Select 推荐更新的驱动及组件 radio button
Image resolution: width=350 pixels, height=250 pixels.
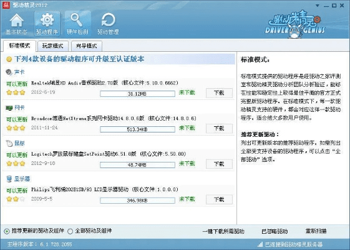(x=7, y=231)
